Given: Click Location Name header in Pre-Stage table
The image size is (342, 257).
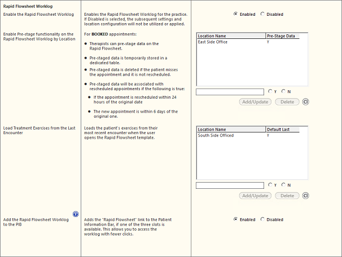Looking at the screenshot, I should (x=231, y=36).
